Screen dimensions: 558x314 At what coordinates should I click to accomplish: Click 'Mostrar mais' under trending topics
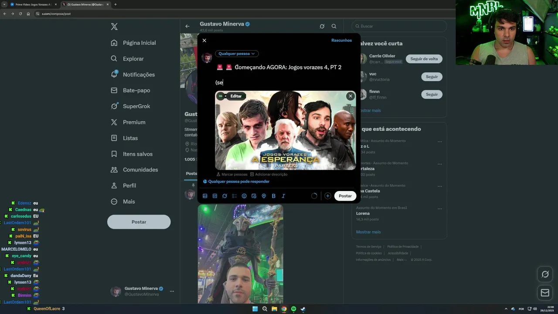tap(368, 232)
